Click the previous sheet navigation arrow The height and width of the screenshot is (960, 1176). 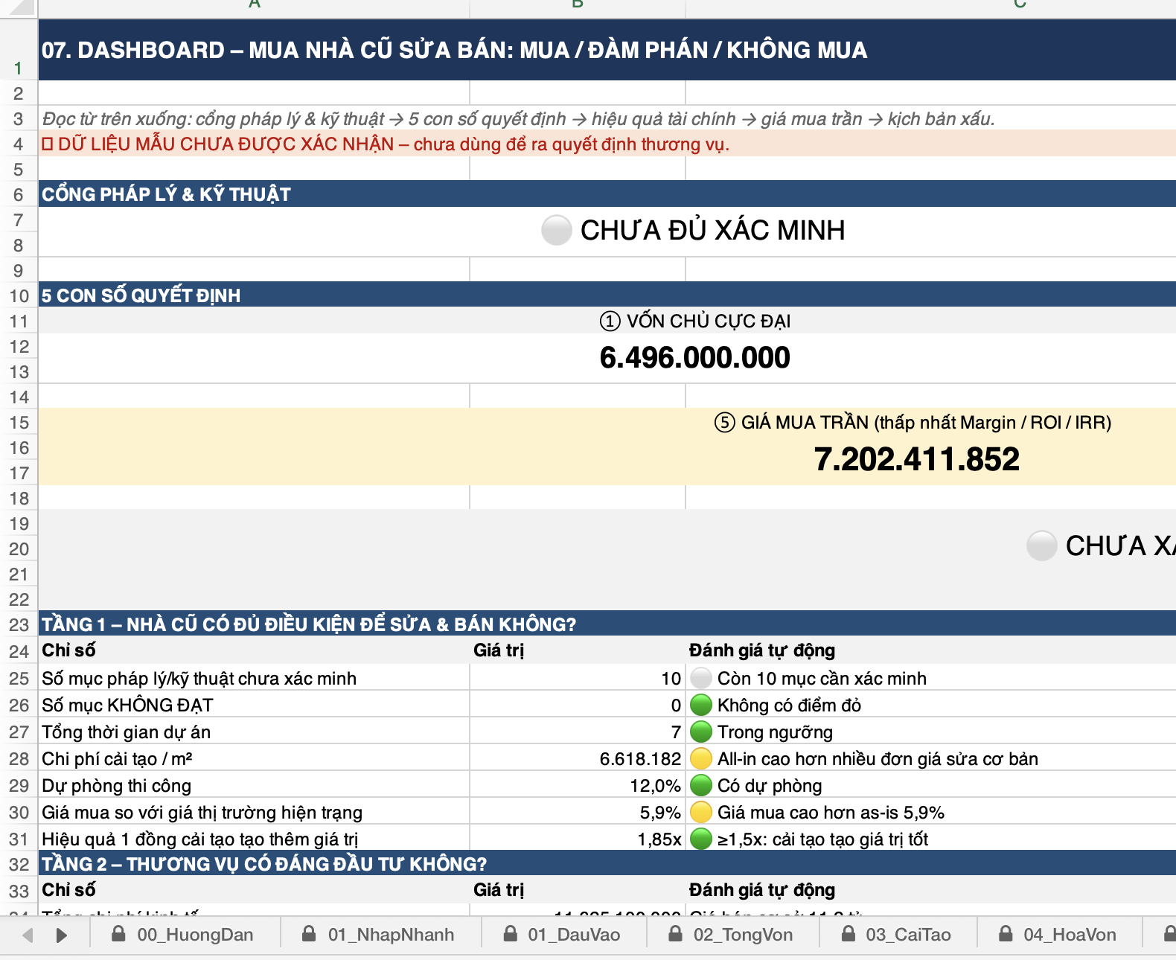[x=28, y=935]
